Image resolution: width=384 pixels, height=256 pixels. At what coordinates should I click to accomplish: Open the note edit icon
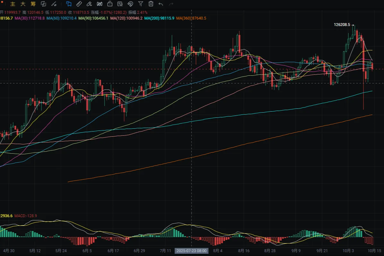point(120,4)
